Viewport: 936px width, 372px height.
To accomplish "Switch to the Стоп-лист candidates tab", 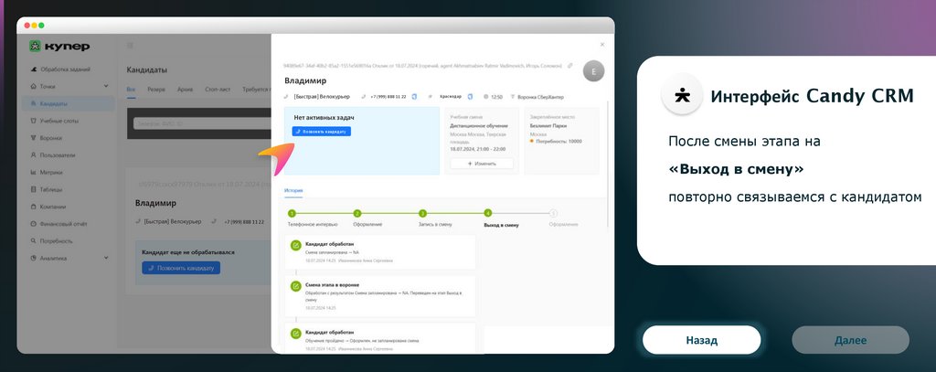I will tap(218, 89).
